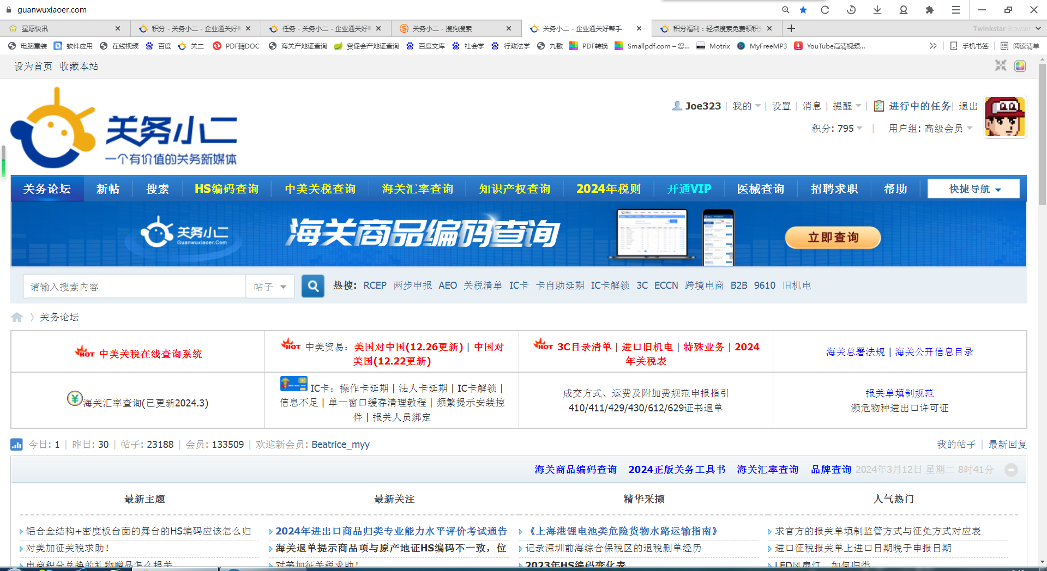Click the Joe323 user avatar image
1047x571 pixels.
click(x=1005, y=117)
